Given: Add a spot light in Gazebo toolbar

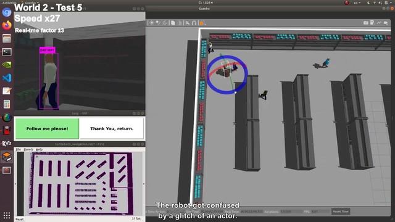Looking at the screenshot, I should 158,23.
